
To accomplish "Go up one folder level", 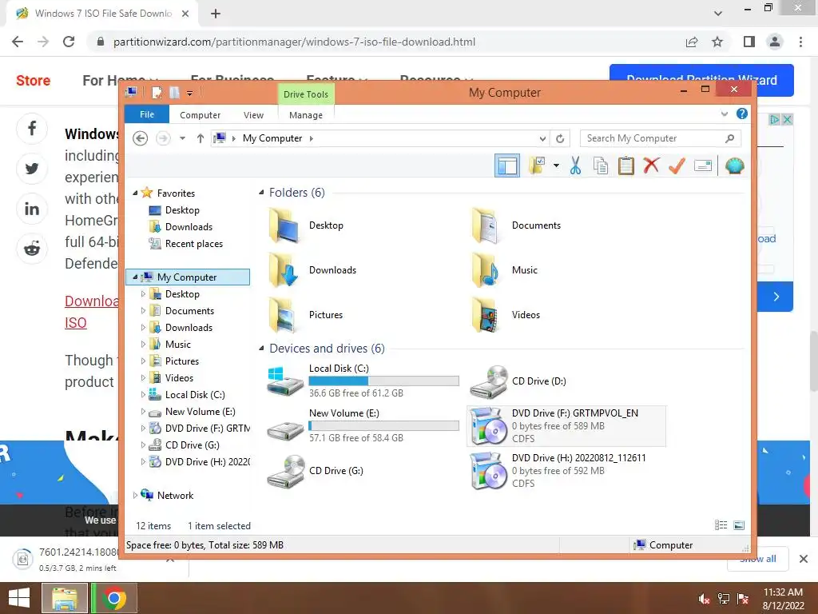I will (201, 138).
